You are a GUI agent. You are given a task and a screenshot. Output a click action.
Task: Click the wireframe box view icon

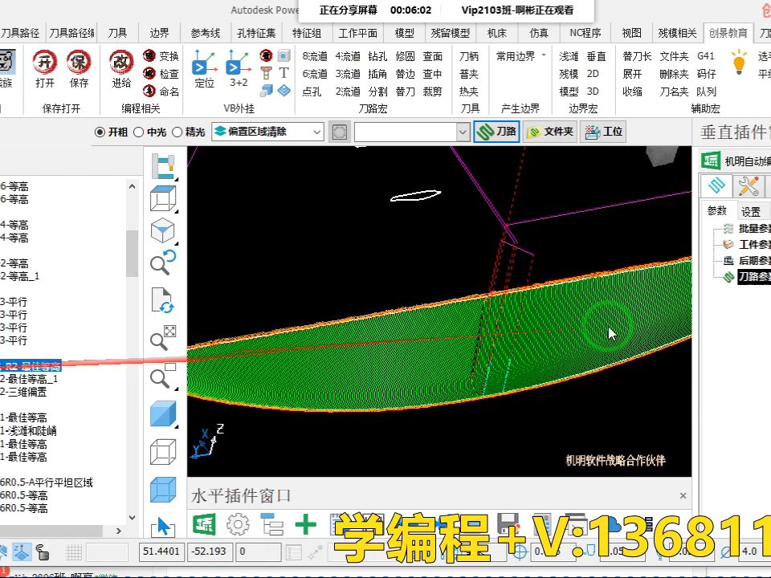pyautogui.click(x=163, y=198)
